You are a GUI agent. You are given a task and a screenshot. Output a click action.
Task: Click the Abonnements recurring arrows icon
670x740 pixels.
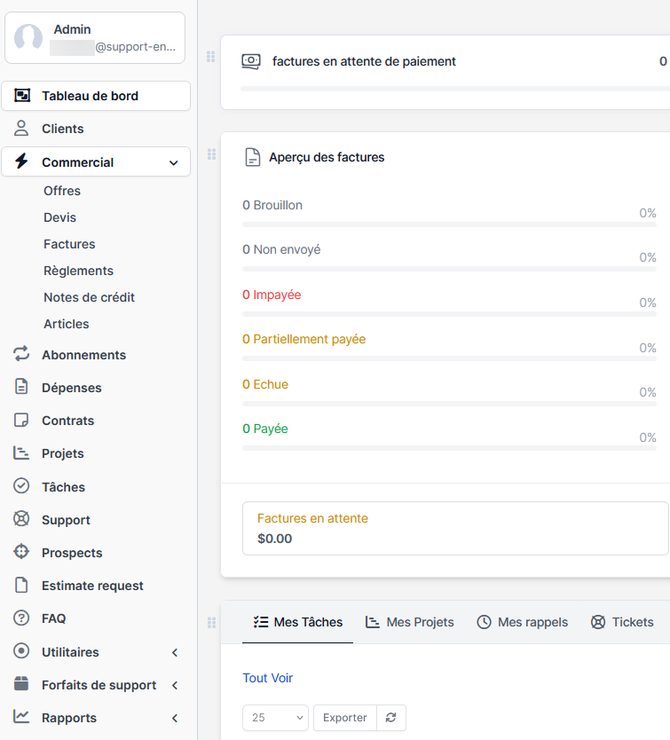21,354
